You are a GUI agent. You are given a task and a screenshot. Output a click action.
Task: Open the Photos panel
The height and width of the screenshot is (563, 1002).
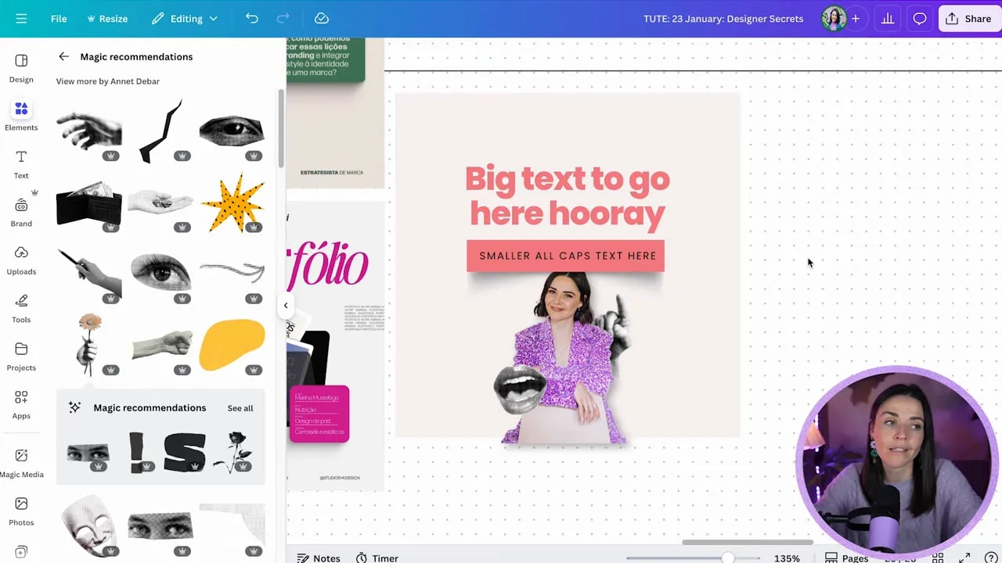click(x=21, y=511)
